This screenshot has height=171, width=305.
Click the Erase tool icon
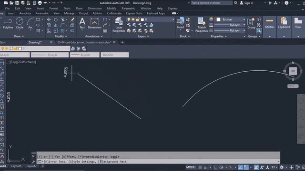tap(72, 19)
